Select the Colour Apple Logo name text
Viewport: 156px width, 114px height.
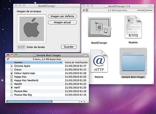pos(24,73)
